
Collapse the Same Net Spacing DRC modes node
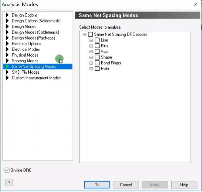(84, 34)
